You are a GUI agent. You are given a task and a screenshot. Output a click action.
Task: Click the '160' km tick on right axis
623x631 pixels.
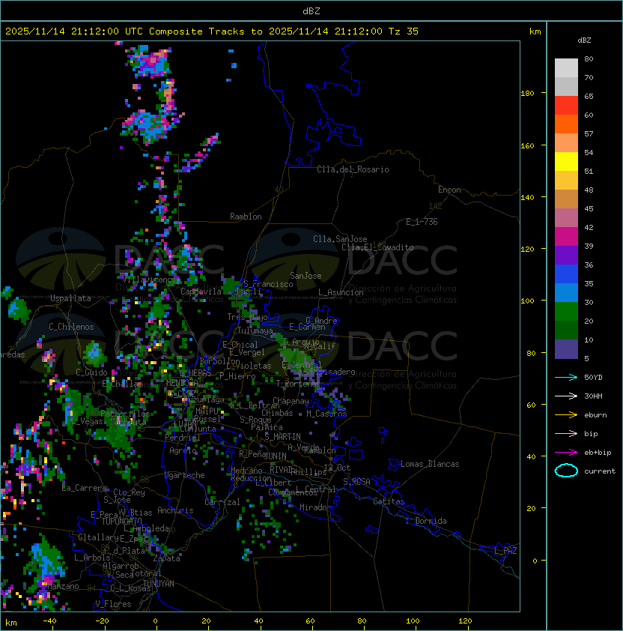527,145
